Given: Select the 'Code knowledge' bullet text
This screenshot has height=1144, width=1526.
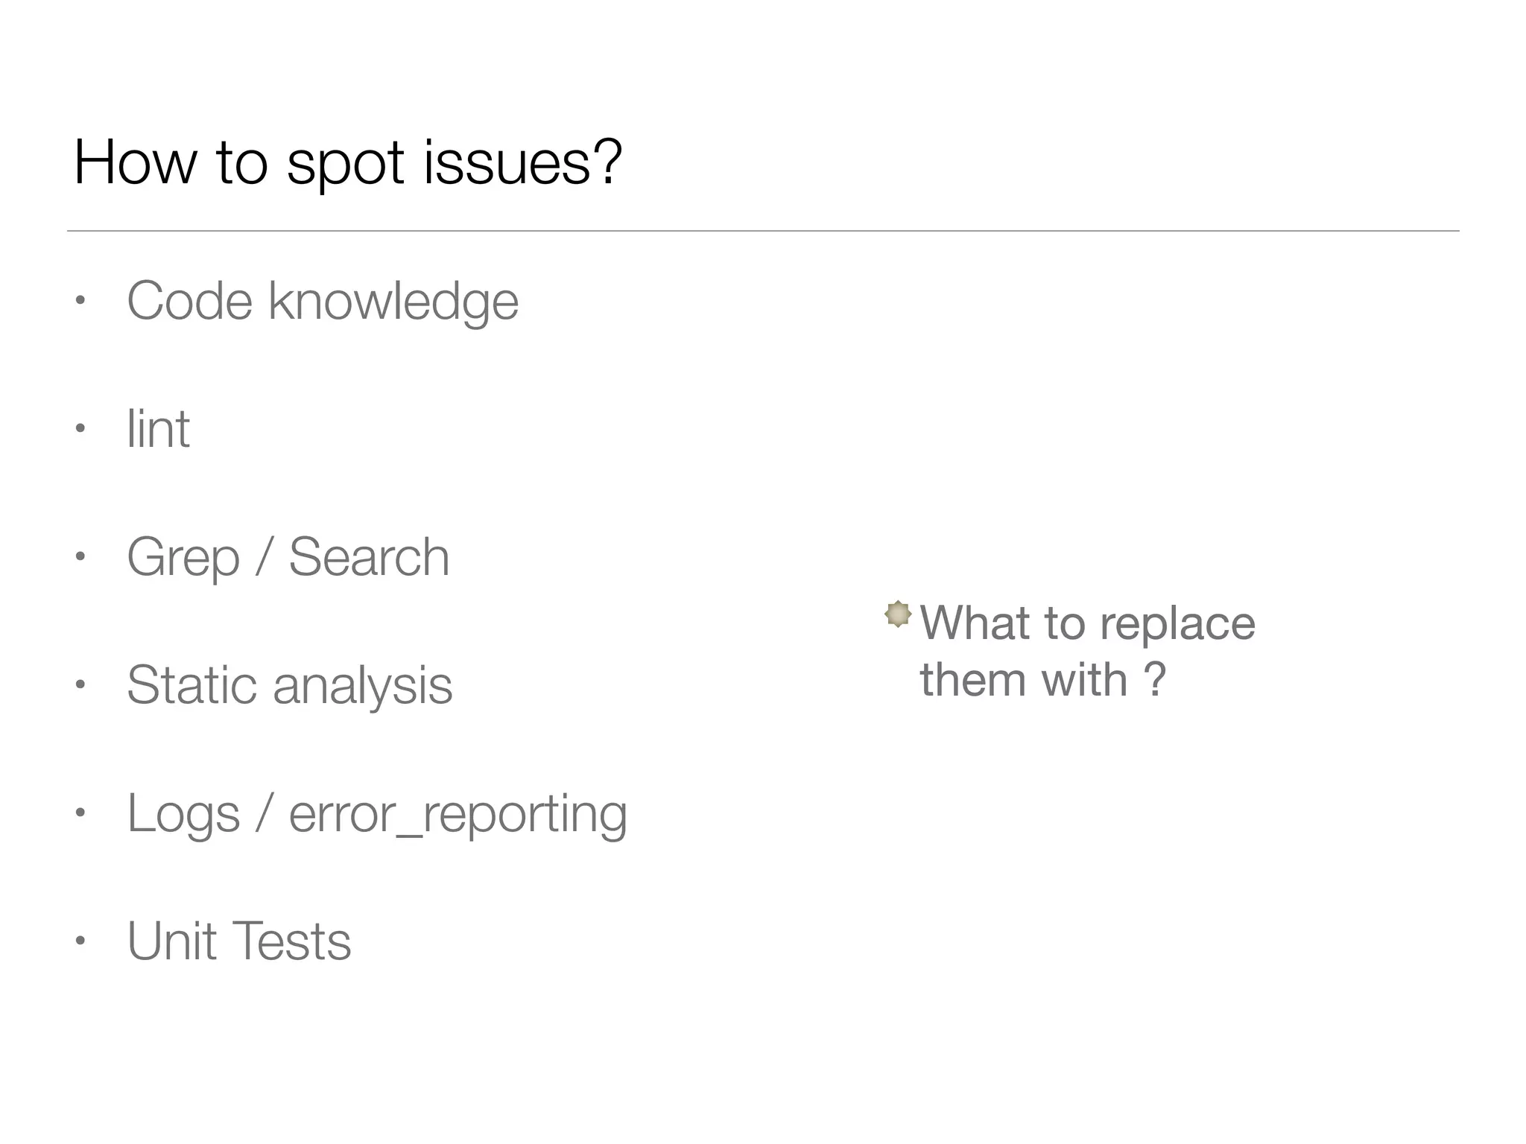Looking at the screenshot, I should (322, 301).
